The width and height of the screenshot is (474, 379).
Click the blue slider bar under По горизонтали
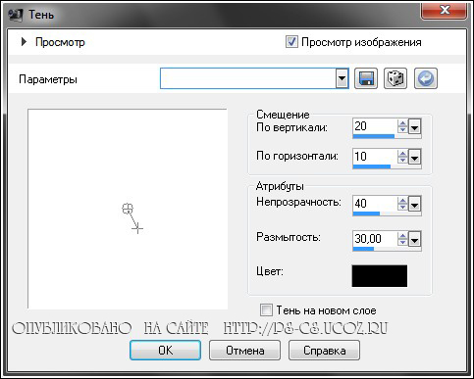tap(372, 166)
